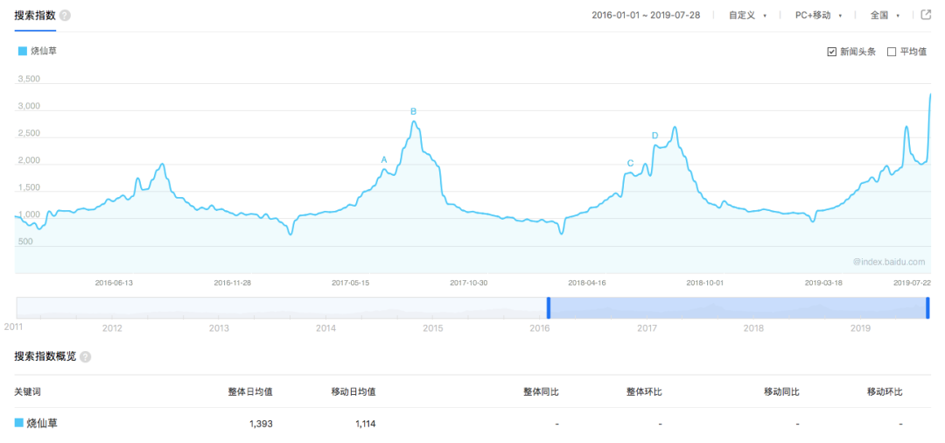Click news marker B on the chart
The image size is (945, 443).
[x=413, y=111]
